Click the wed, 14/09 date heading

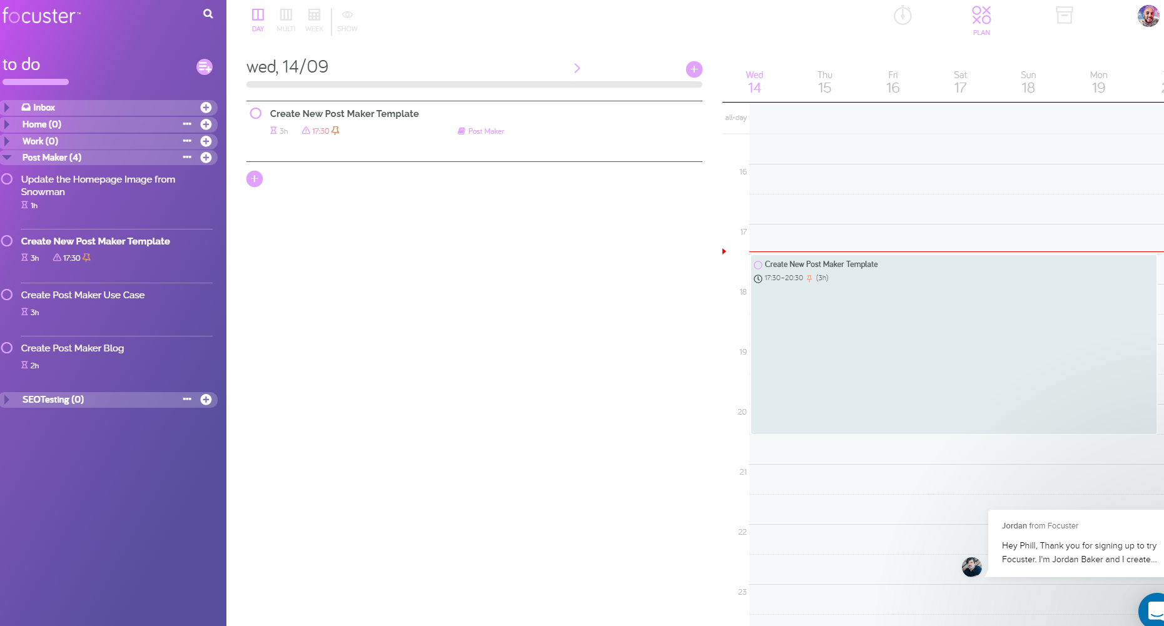click(287, 66)
